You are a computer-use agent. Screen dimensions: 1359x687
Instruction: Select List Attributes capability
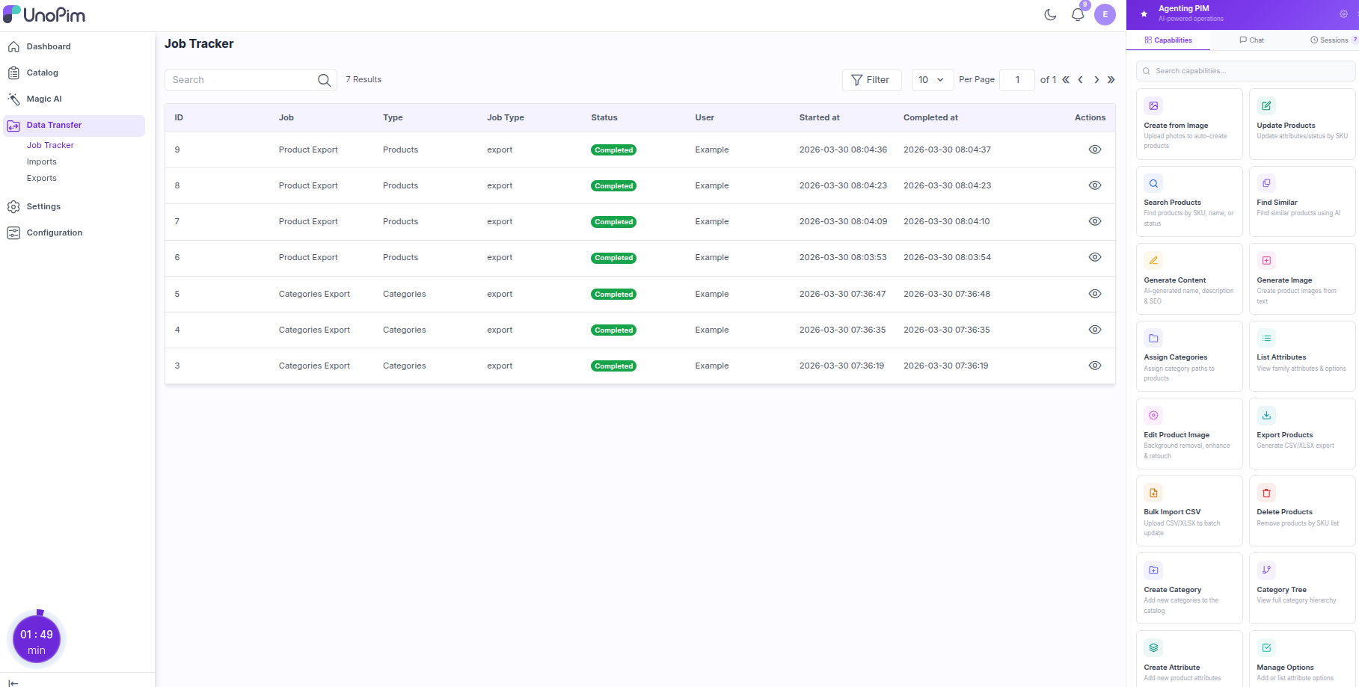click(1302, 356)
